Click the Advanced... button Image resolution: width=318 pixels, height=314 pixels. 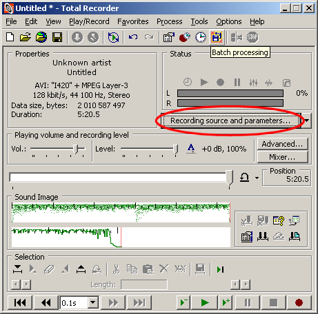pyautogui.click(x=282, y=144)
